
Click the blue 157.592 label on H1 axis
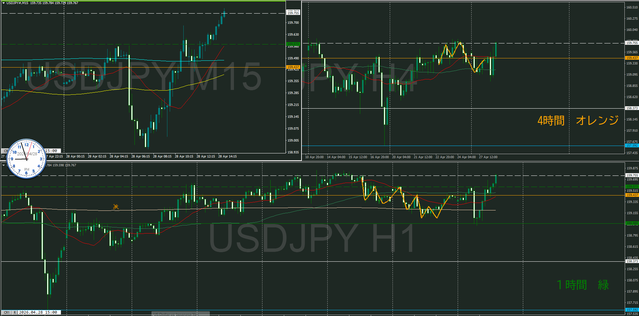click(632, 310)
